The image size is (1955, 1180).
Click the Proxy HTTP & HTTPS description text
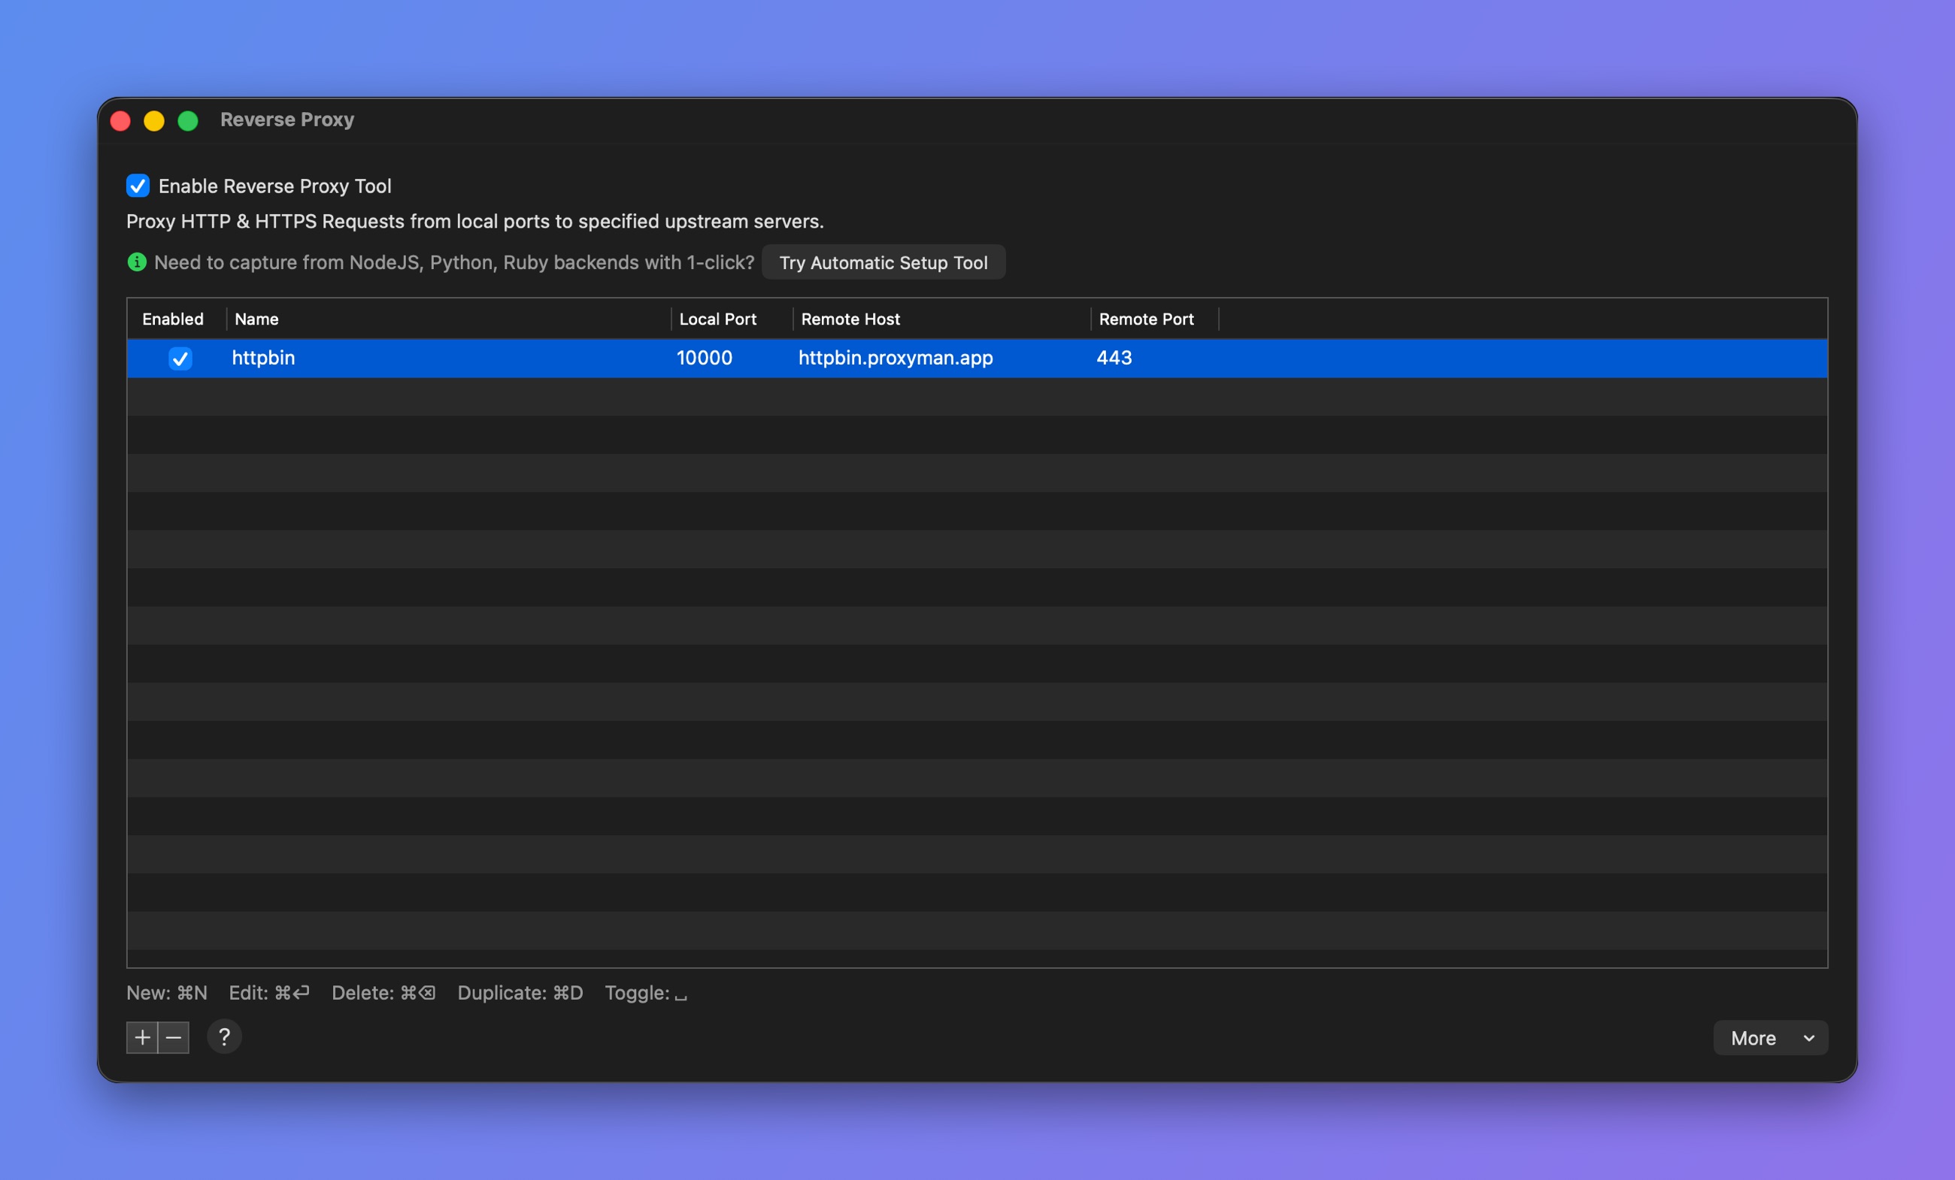coord(475,221)
